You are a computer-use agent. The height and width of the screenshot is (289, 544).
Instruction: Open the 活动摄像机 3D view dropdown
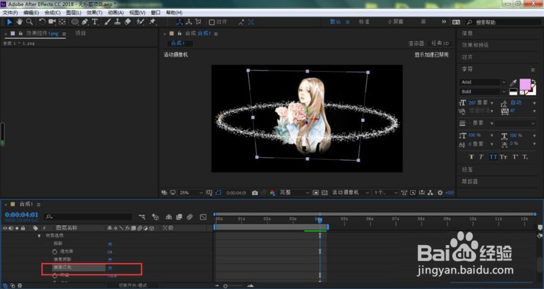click(351, 192)
